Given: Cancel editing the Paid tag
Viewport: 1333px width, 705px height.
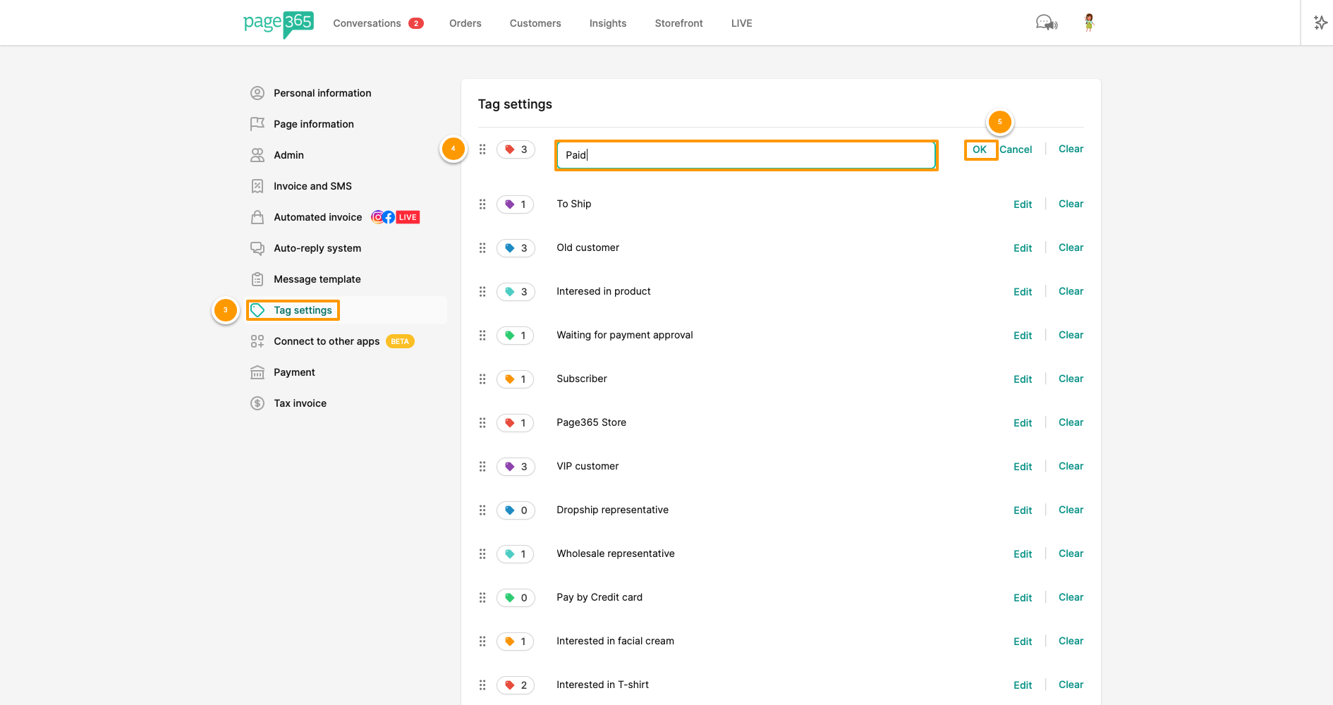Looking at the screenshot, I should (x=1016, y=149).
